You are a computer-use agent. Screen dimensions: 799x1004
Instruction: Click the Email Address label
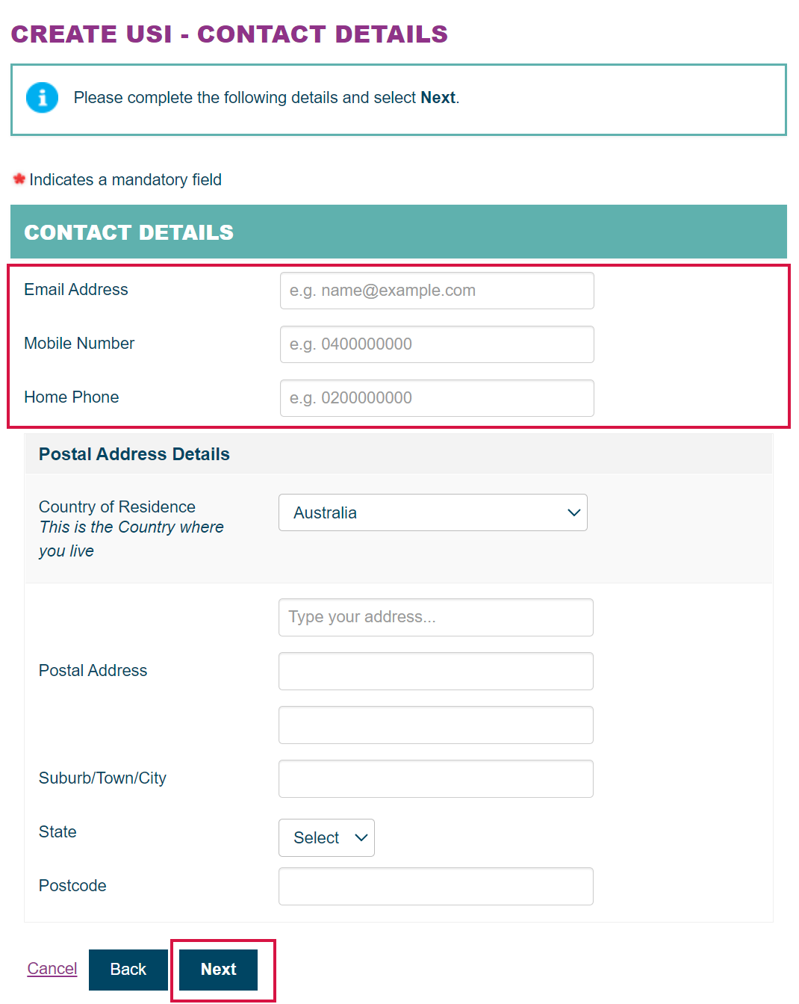pos(76,290)
